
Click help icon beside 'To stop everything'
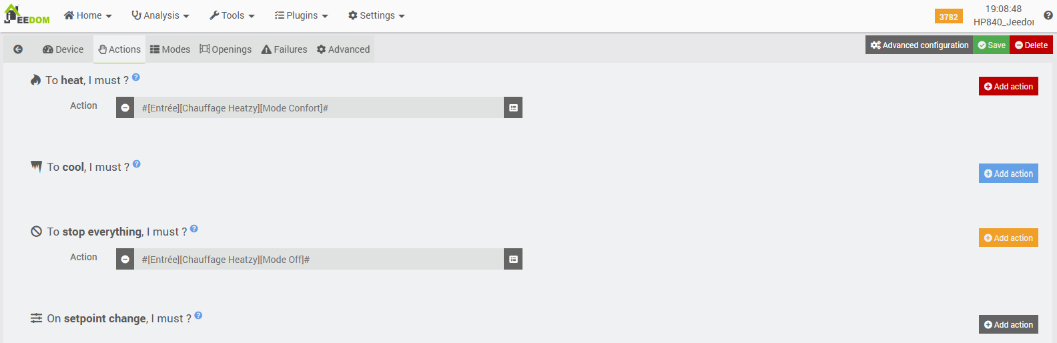194,229
